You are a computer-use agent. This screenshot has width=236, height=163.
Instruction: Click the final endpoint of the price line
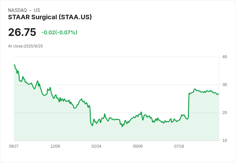[218, 94]
